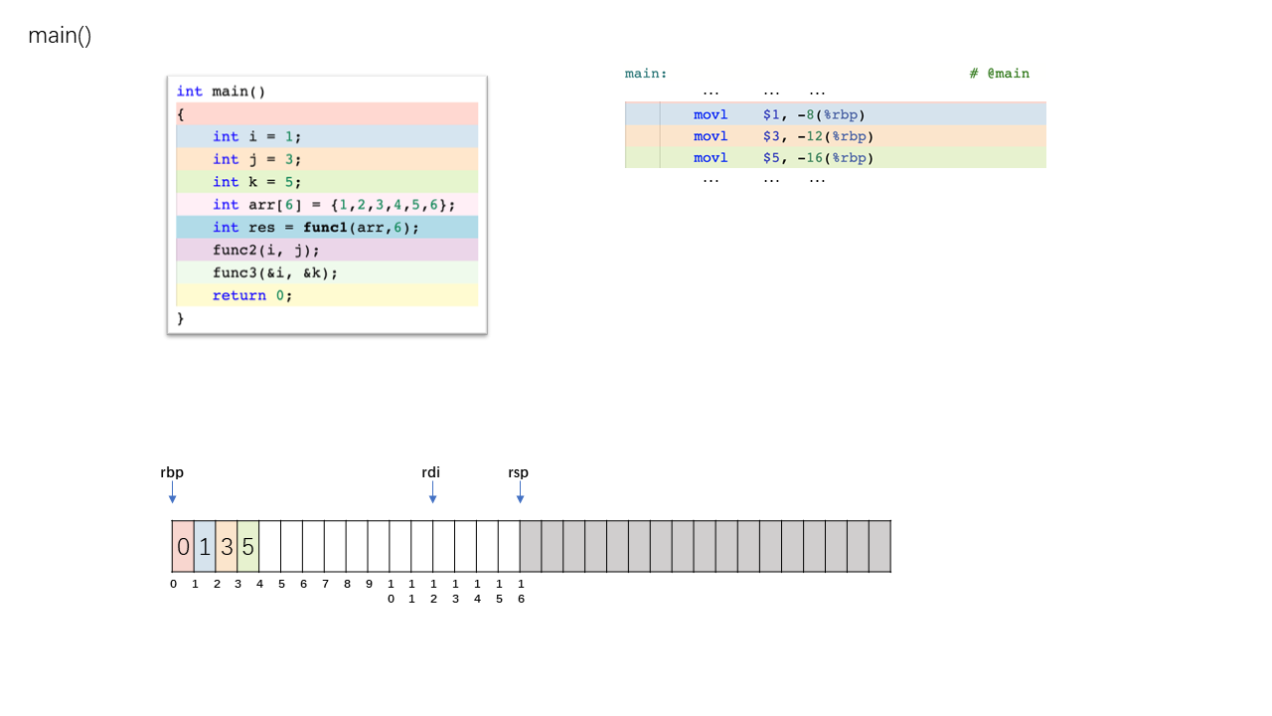Select the "int j = 3;" code line
Image resolution: width=1272 pixels, height=716 pixels.
(x=327, y=159)
